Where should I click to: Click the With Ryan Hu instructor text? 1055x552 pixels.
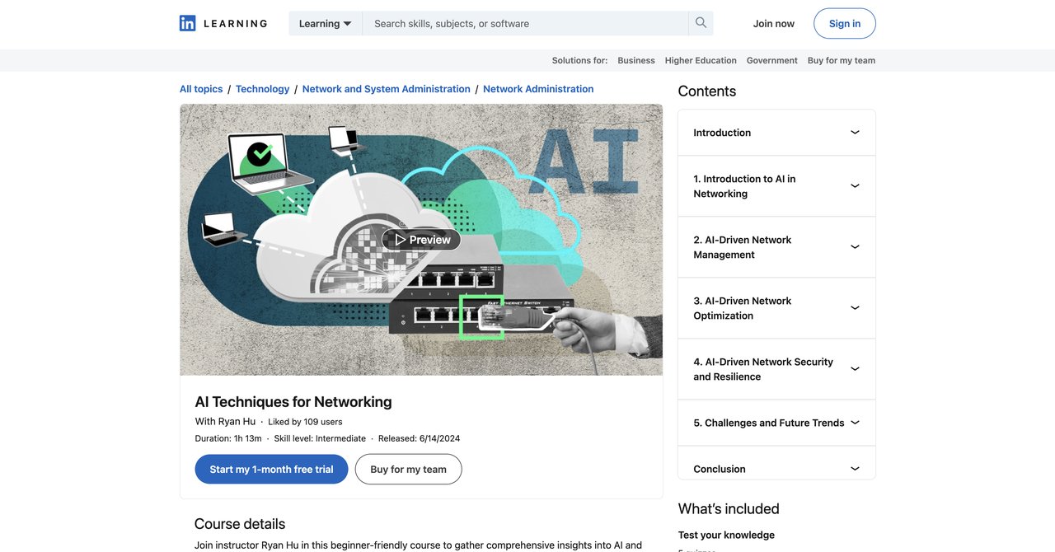click(x=225, y=422)
